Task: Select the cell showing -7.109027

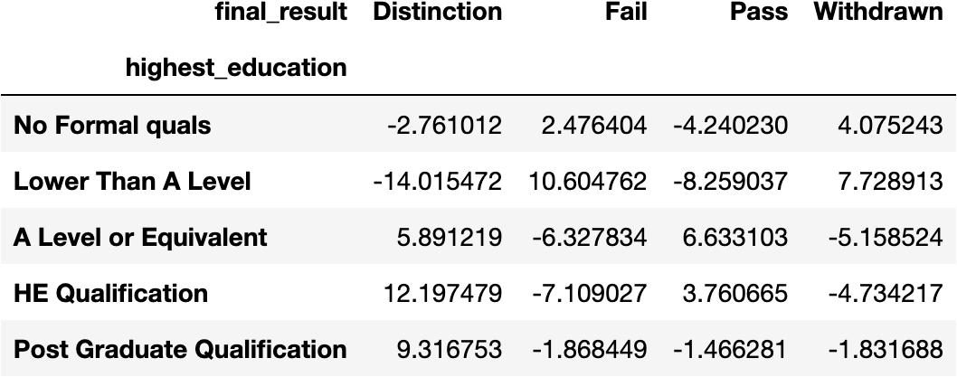Action: [591, 293]
